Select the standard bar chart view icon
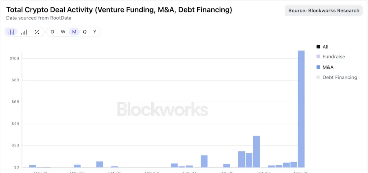This screenshot has width=368, height=173. [11, 32]
